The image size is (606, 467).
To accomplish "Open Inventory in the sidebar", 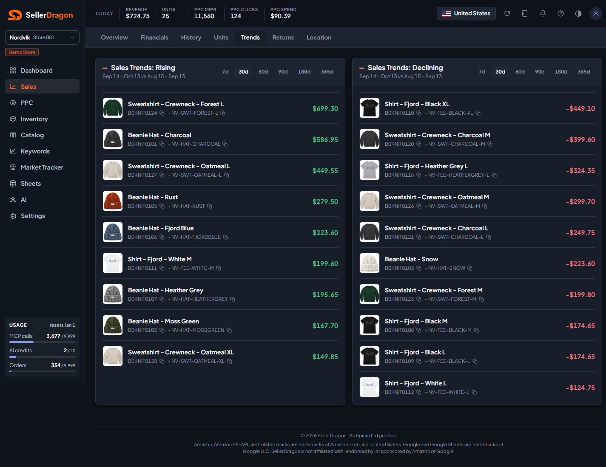I will pos(42,119).
